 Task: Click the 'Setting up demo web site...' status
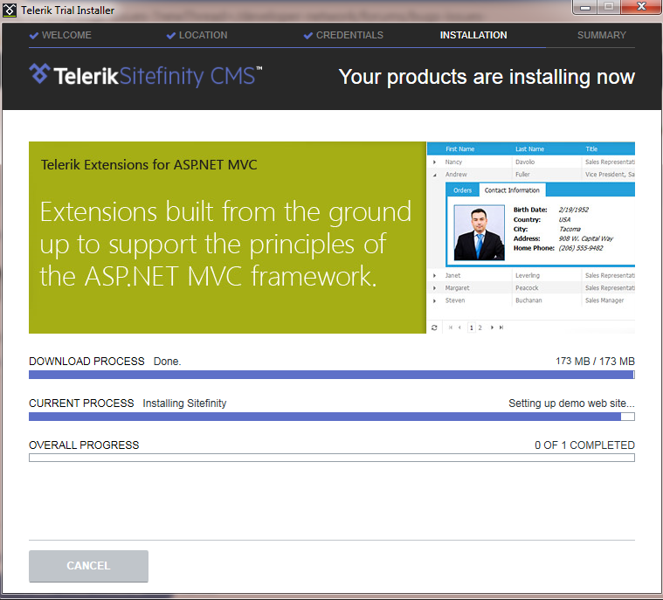(x=571, y=403)
